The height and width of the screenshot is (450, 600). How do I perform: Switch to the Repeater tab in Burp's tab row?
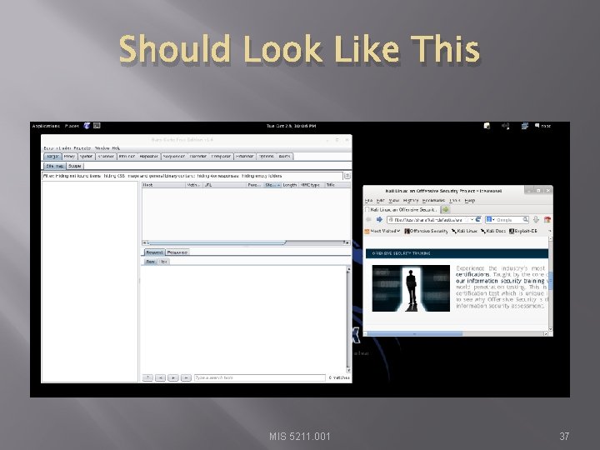(149, 157)
